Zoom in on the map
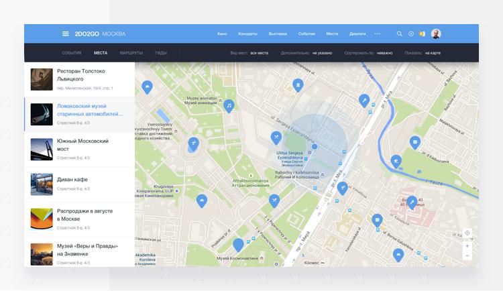Viewport: 503px width, 291px height. [467, 246]
